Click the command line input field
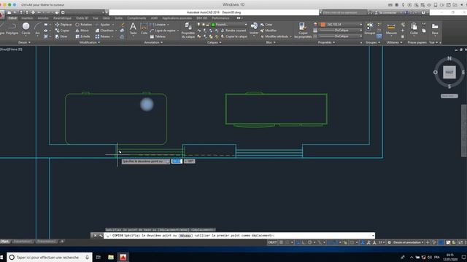The image size is (467, 262). click(239, 236)
